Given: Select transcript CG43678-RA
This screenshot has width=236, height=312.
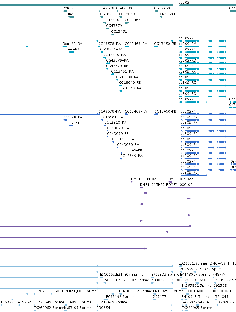Looking at the screenshot, I should (110, 44).
